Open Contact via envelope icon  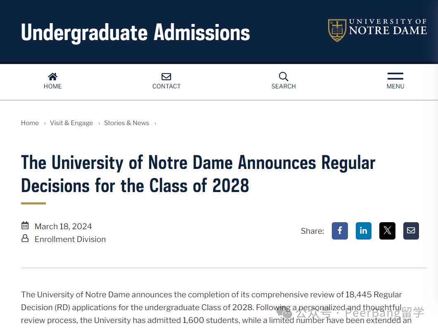click(x=166, y=76)
